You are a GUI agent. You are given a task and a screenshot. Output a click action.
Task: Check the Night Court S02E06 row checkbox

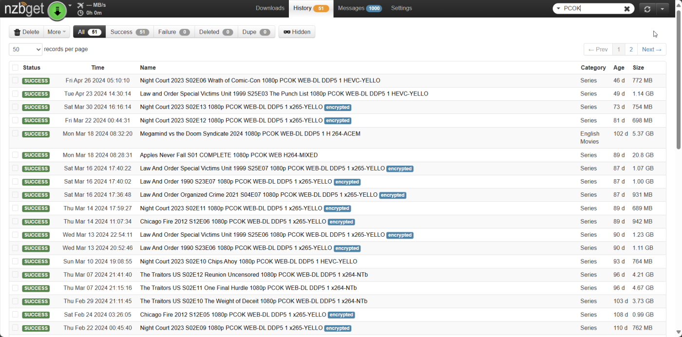pyautogui.click(x=15, y=80)
